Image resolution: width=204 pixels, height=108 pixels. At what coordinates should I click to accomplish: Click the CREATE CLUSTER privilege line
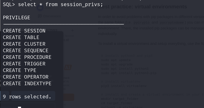pyautogui.click(x=24, y=44)
